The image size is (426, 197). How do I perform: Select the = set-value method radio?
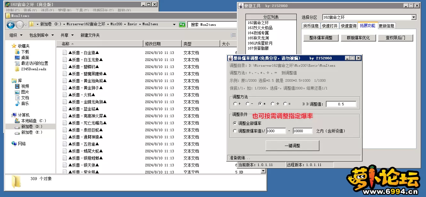[285, 104]
